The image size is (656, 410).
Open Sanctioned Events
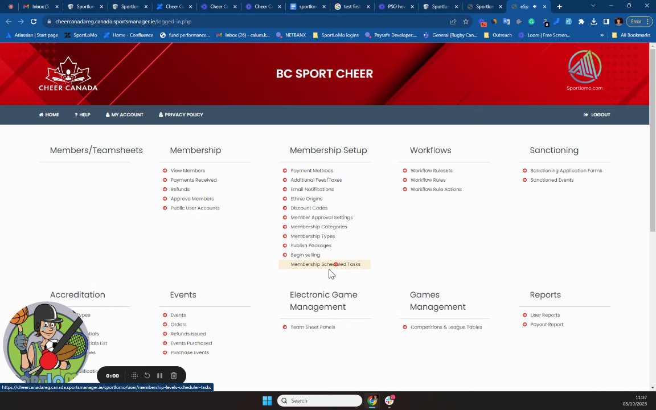pos(552,180)
